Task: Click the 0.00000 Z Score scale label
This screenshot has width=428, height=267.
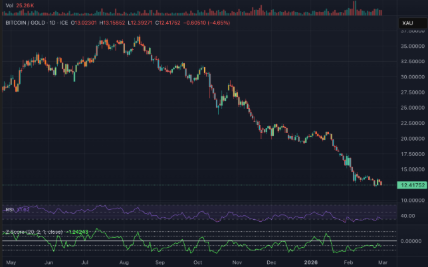Action: 411,241
